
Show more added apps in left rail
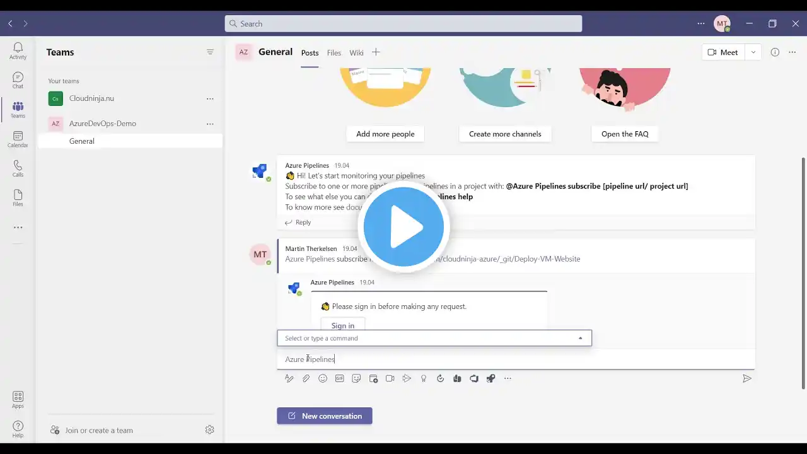click(18, 228)
